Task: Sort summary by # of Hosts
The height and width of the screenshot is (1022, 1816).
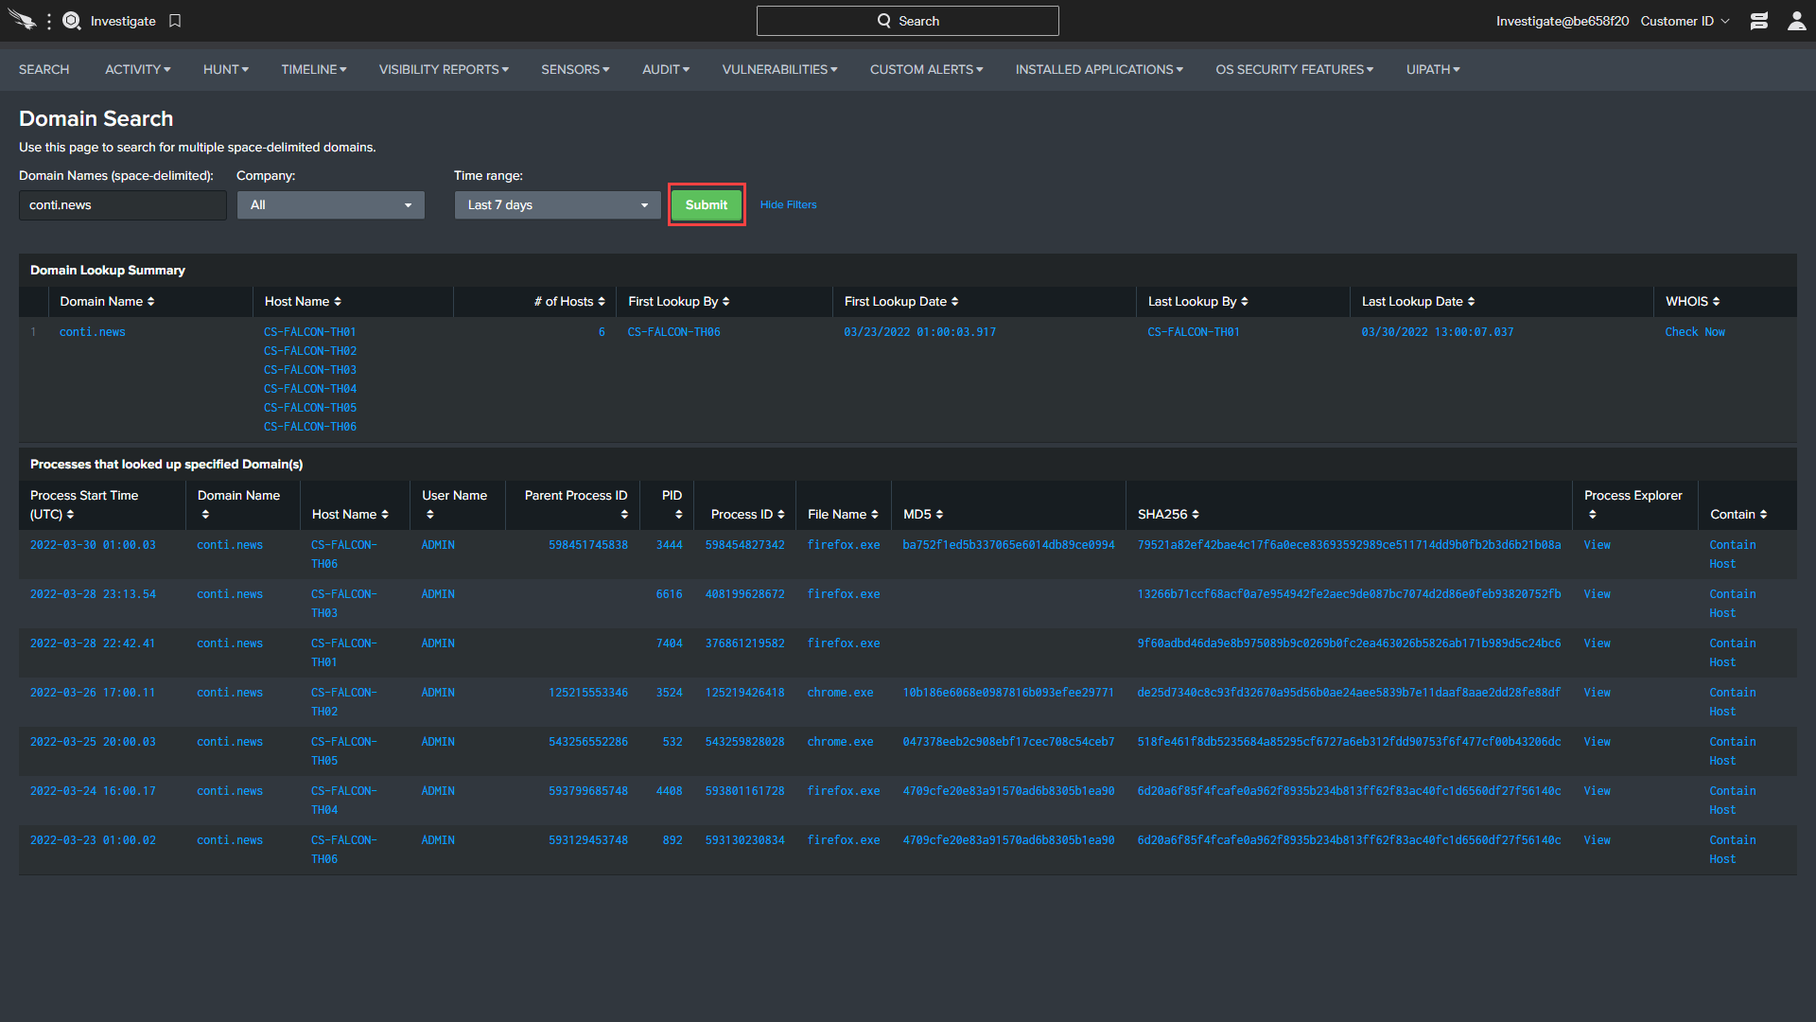Action: coord(569,301)
